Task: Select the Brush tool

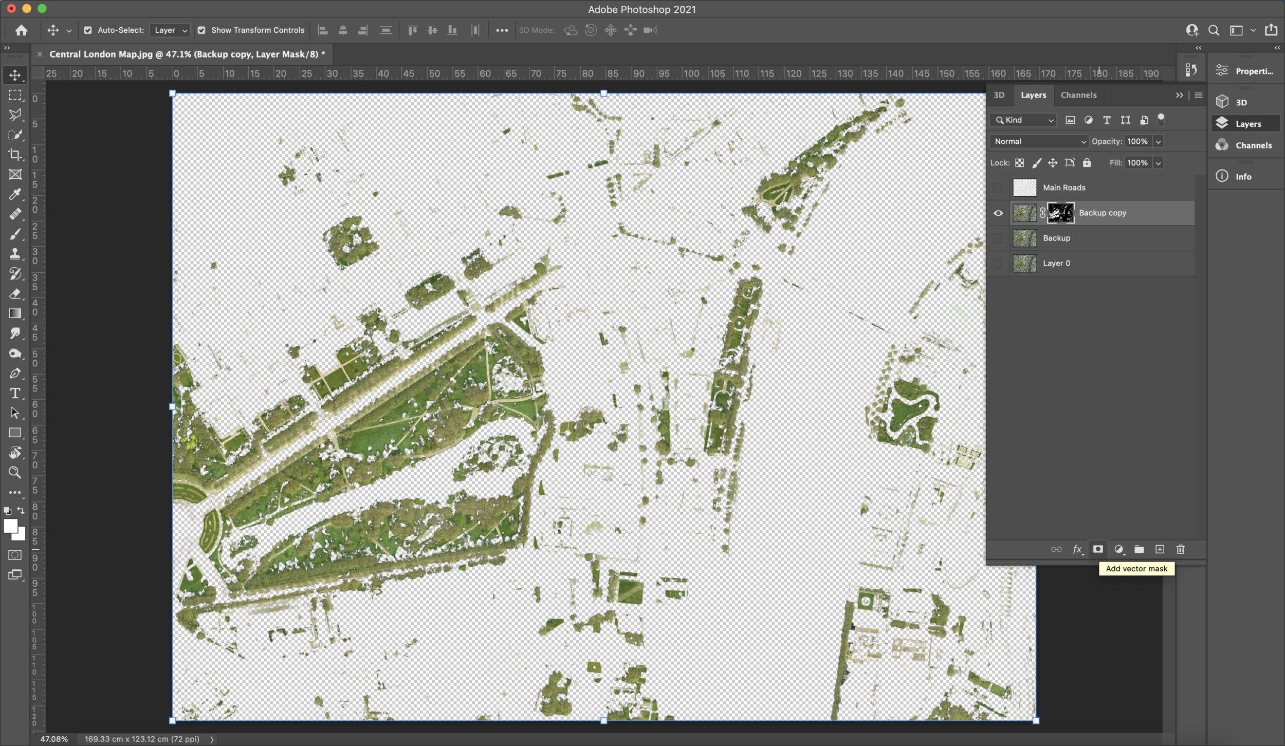Action: [x=15, y=234]
